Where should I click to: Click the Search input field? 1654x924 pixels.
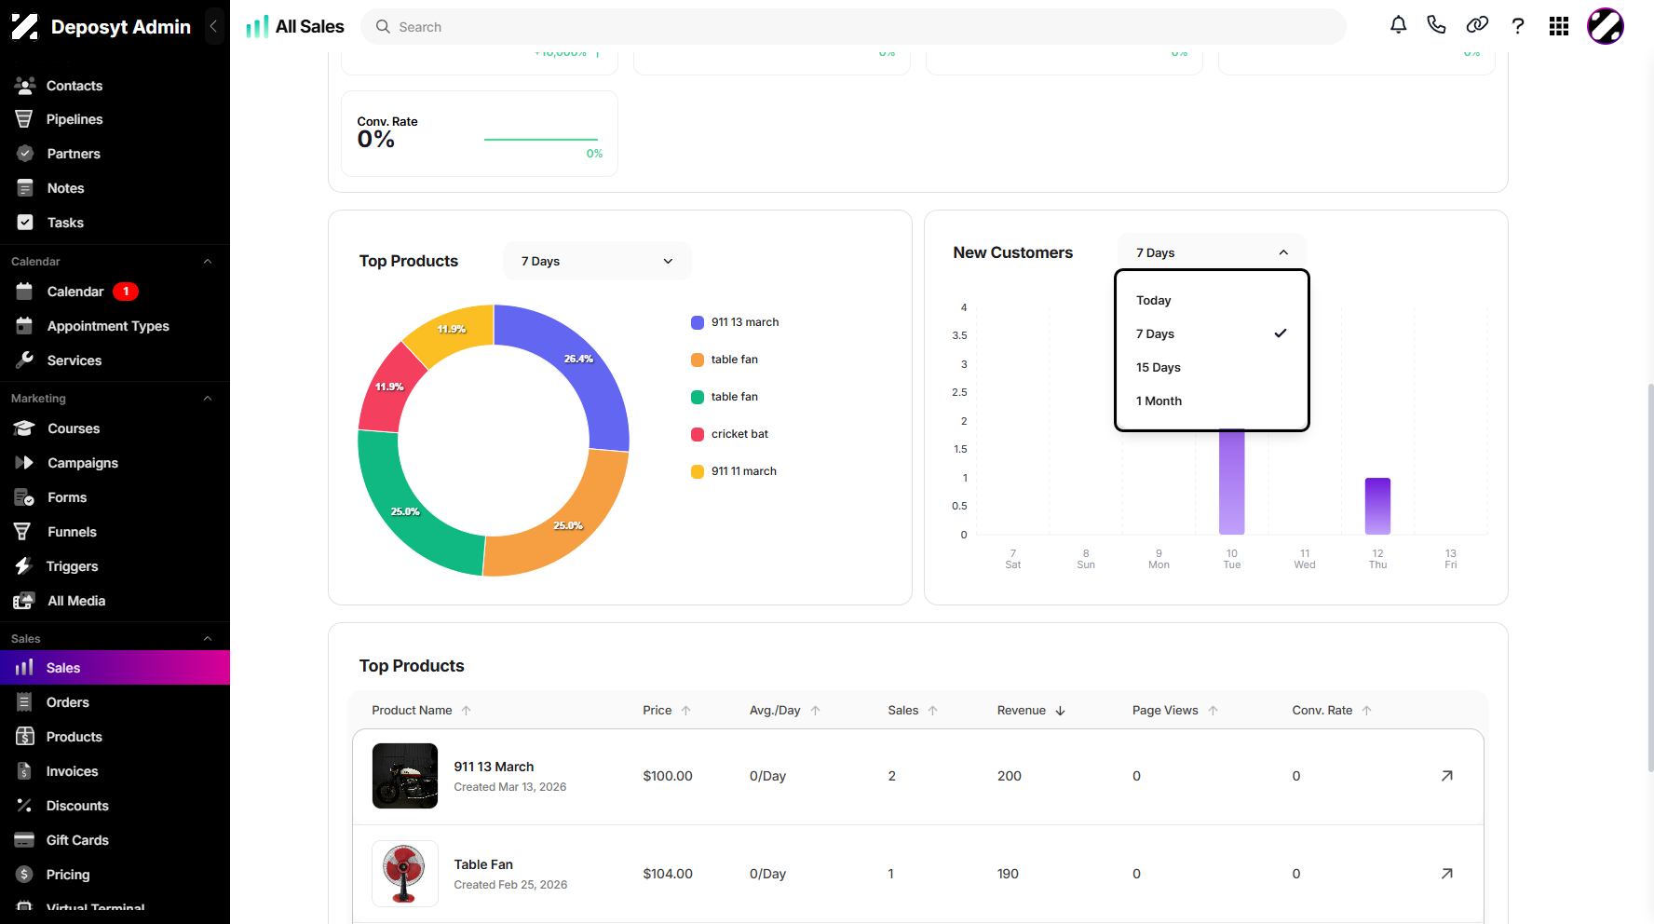(x=853, y=27)
